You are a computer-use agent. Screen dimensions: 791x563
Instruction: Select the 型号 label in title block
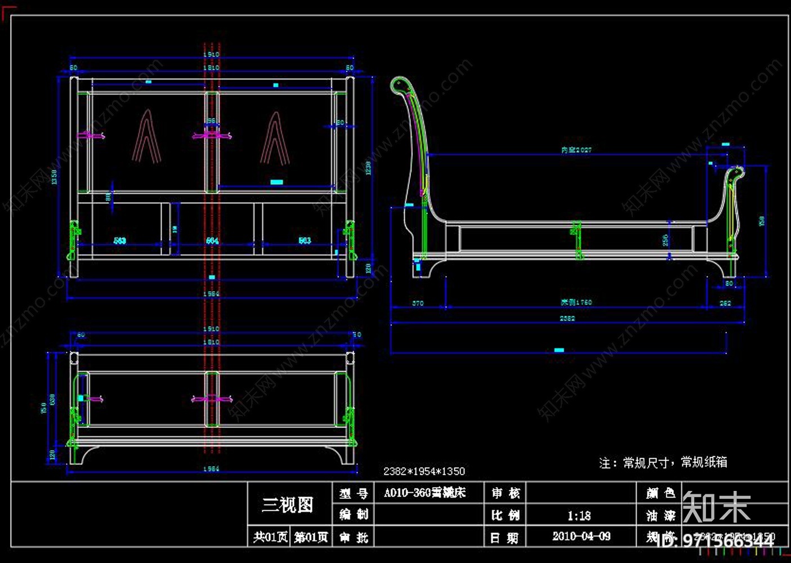(354, 494)
